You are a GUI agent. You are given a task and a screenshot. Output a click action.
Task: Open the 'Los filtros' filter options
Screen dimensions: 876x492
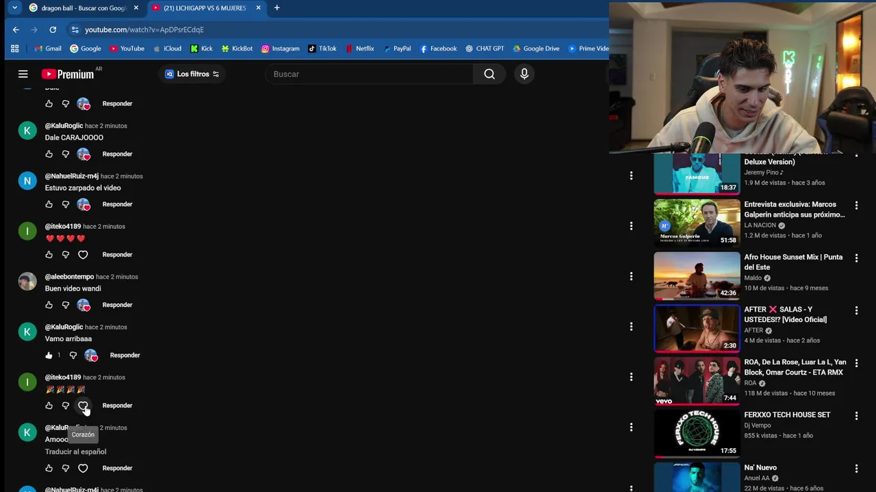tap(192, 74)
